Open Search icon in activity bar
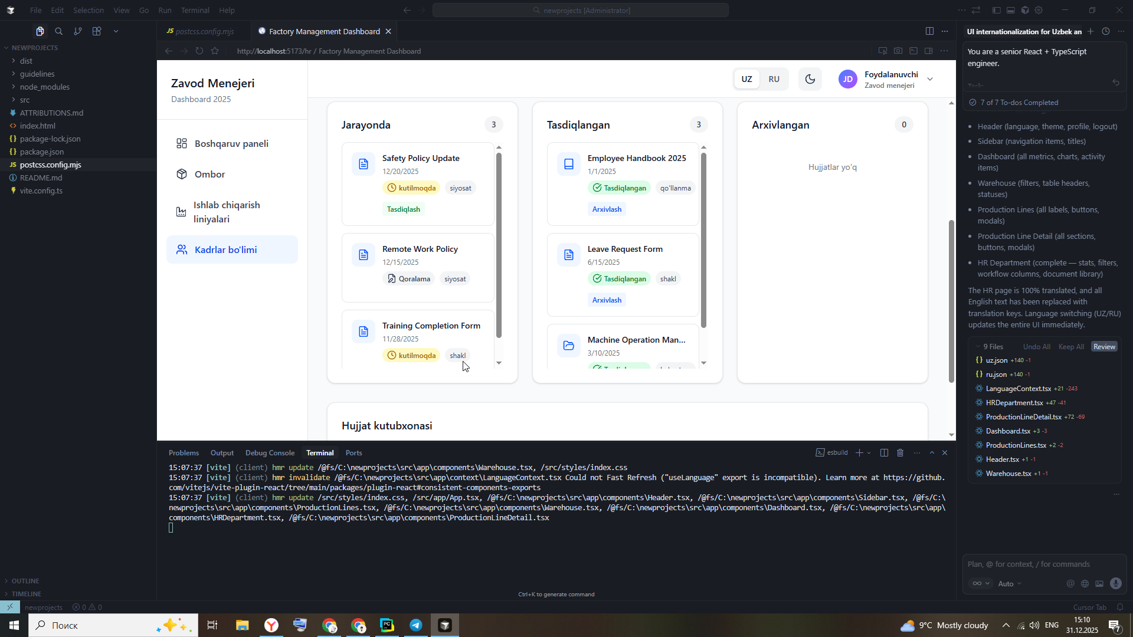Image resolution: width=1133 pixels, height=637 pixels. (59, 31)
